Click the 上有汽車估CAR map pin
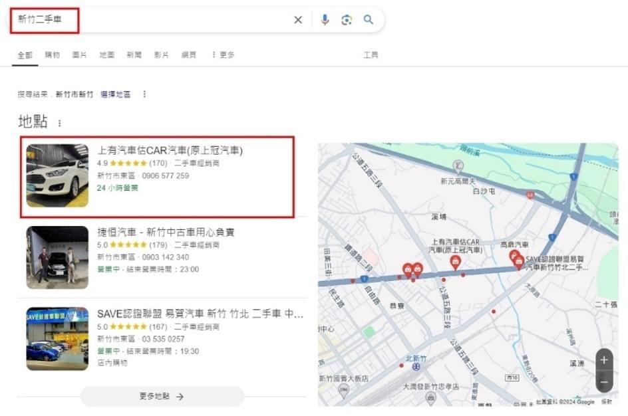Image resolution: width=628 pixels, height=416 pixels. pyautogui.click(x=455, y=262)
